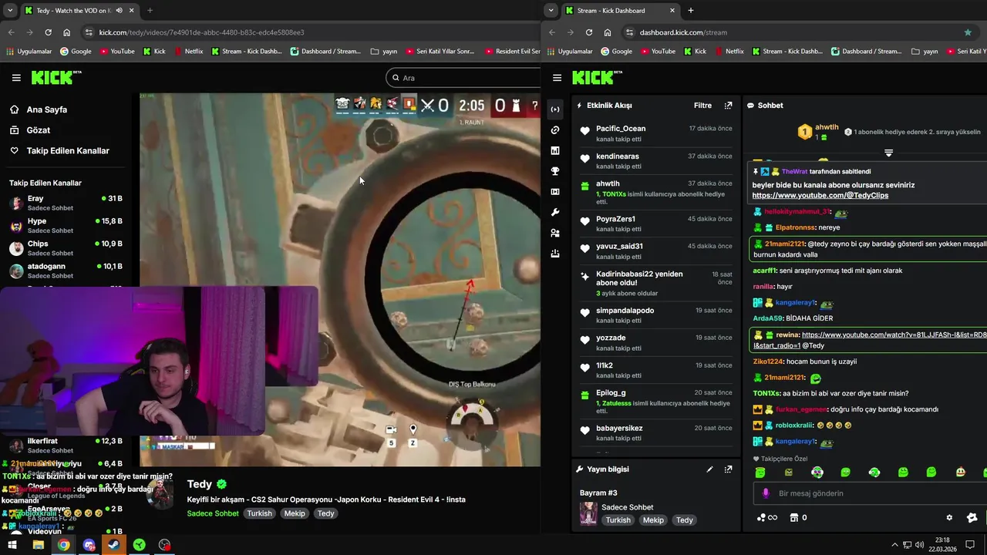Open atadogann channel in followed list

tap(66, 271)
